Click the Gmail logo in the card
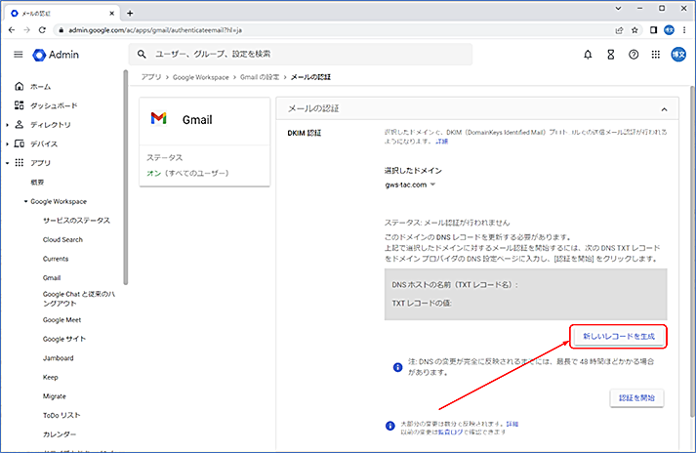Screen dimensions: 696x453 click(x=158, y=118)
